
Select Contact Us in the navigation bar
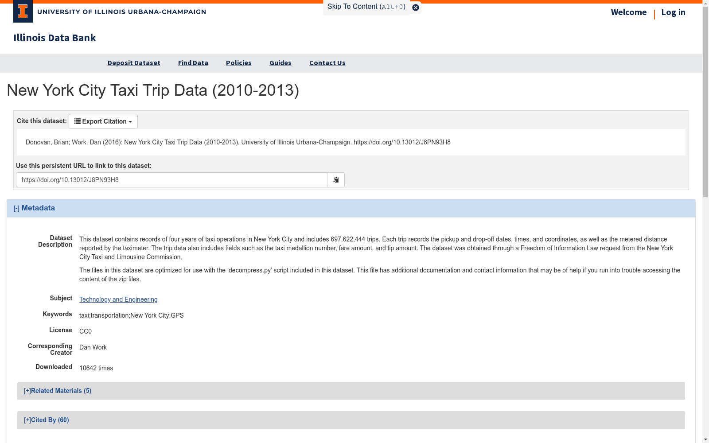327,63
